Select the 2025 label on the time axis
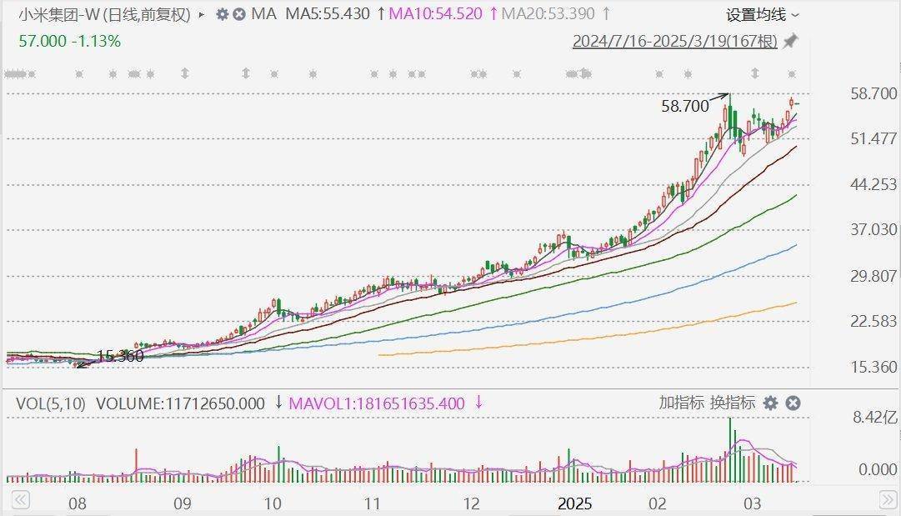Screen dimensions: 901x516 tap(576, 503)
